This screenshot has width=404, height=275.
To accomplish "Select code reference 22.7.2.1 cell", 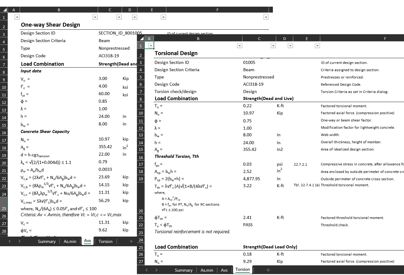I will coord(300,164).
